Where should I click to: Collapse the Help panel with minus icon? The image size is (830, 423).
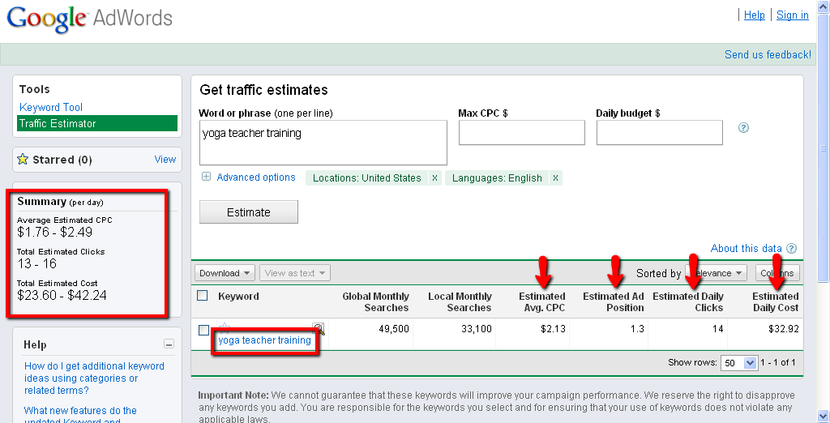pos(169,344)
